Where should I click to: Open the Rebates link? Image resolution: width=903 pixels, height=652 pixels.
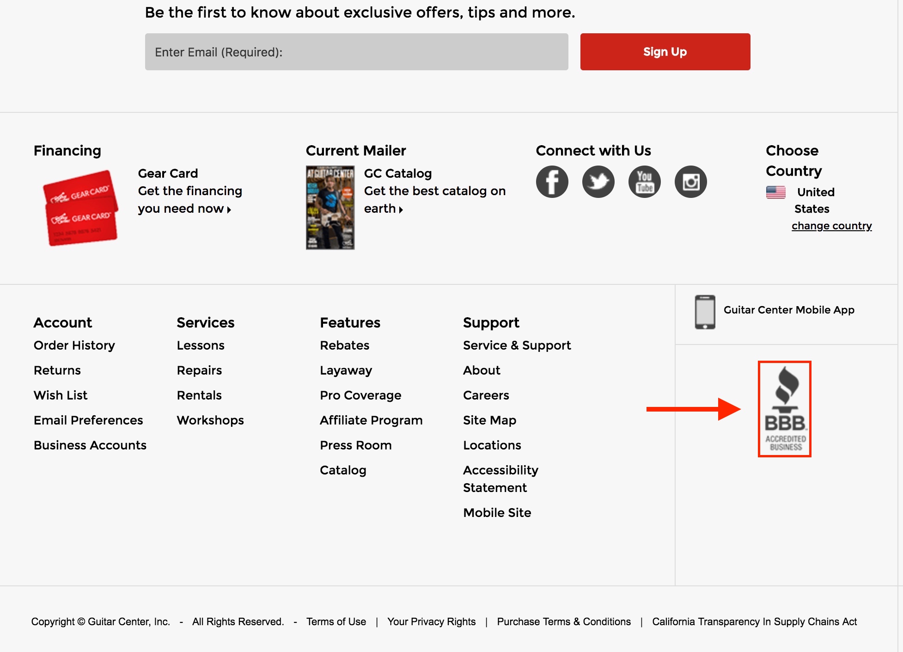344,345
